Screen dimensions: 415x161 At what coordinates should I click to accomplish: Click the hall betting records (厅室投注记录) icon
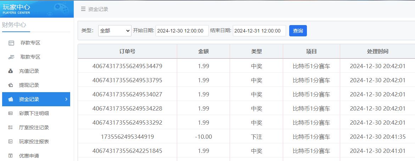coord(11,127)
